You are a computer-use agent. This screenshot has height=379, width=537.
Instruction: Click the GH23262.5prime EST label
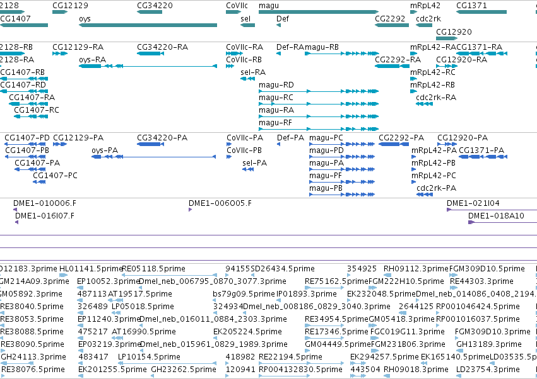[184, 370]
